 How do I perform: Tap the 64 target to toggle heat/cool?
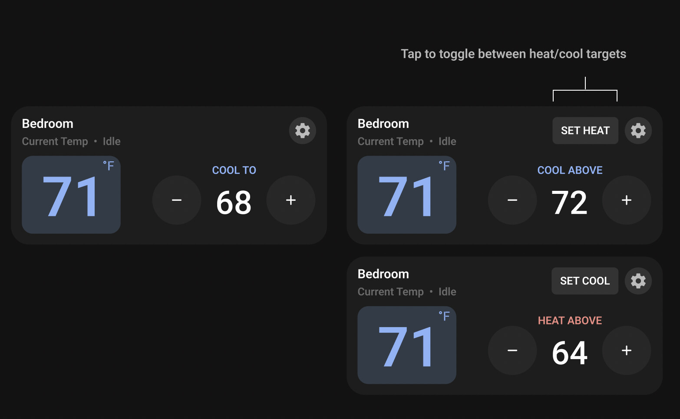coord(570,352)
